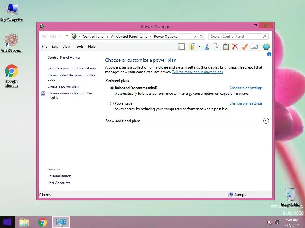
Task: Click the Cut scissors toolbar icon
Action: (207, 47)
